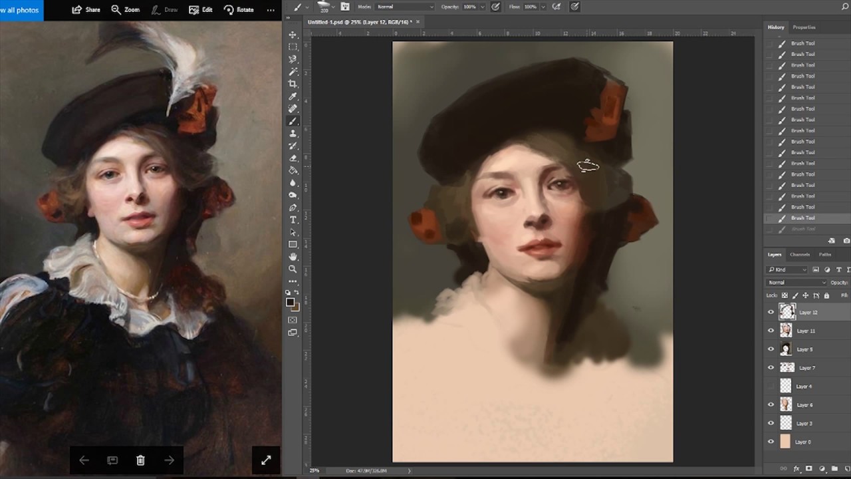Select the Layer 0 thumbnail
This screenshot has height=479, width=851.
(786, 442)
